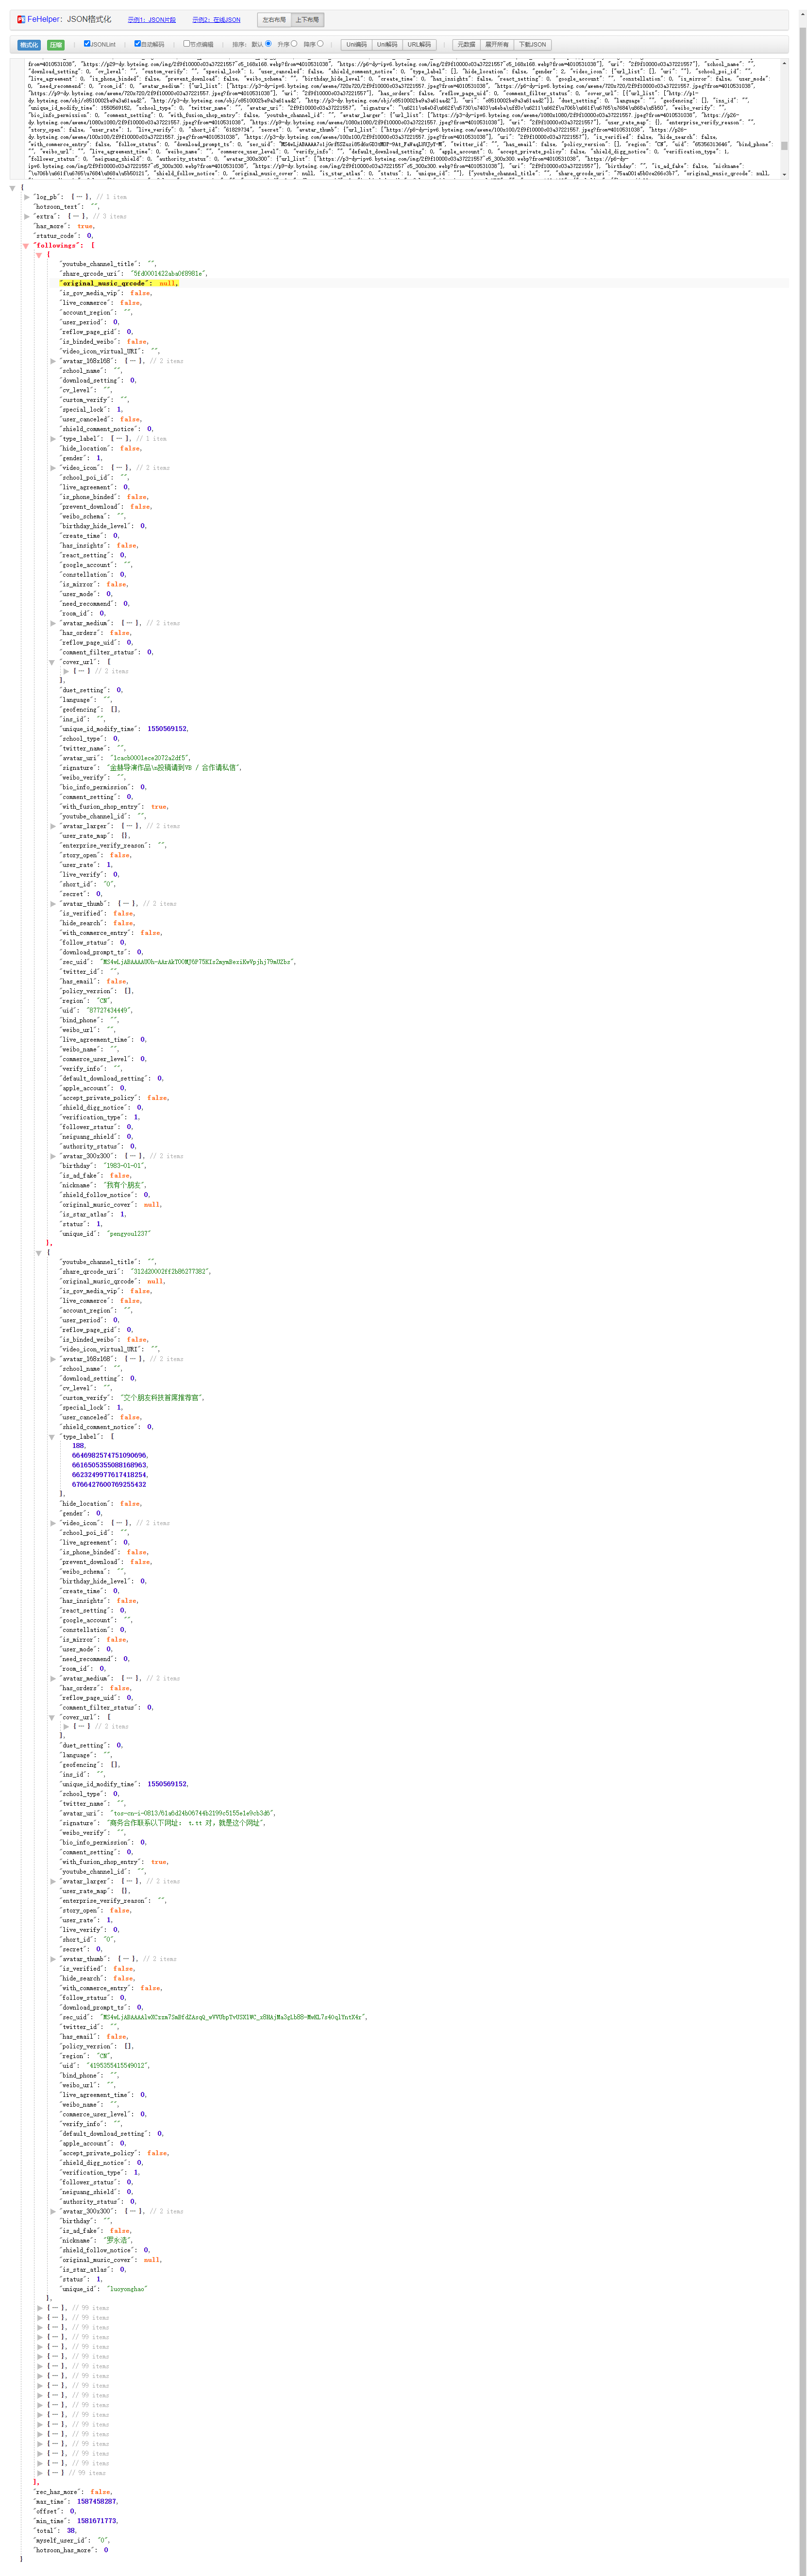Click the 元数据 button
This screenshot has height=2576, width=807.
(x=466, y=45)
